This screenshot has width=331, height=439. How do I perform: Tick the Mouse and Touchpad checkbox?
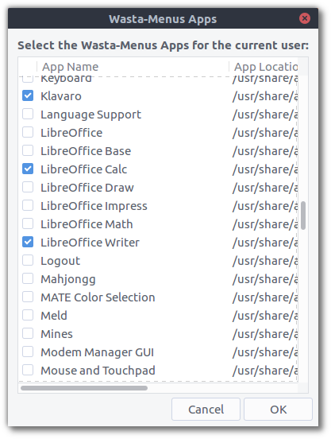click(x=28, y=370)
